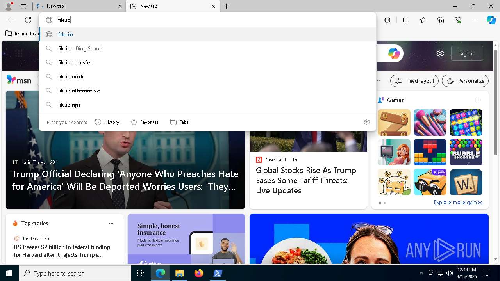Filter search by Favorites
500x281 pixels.
pyautogui.click(x=145, y=122)
